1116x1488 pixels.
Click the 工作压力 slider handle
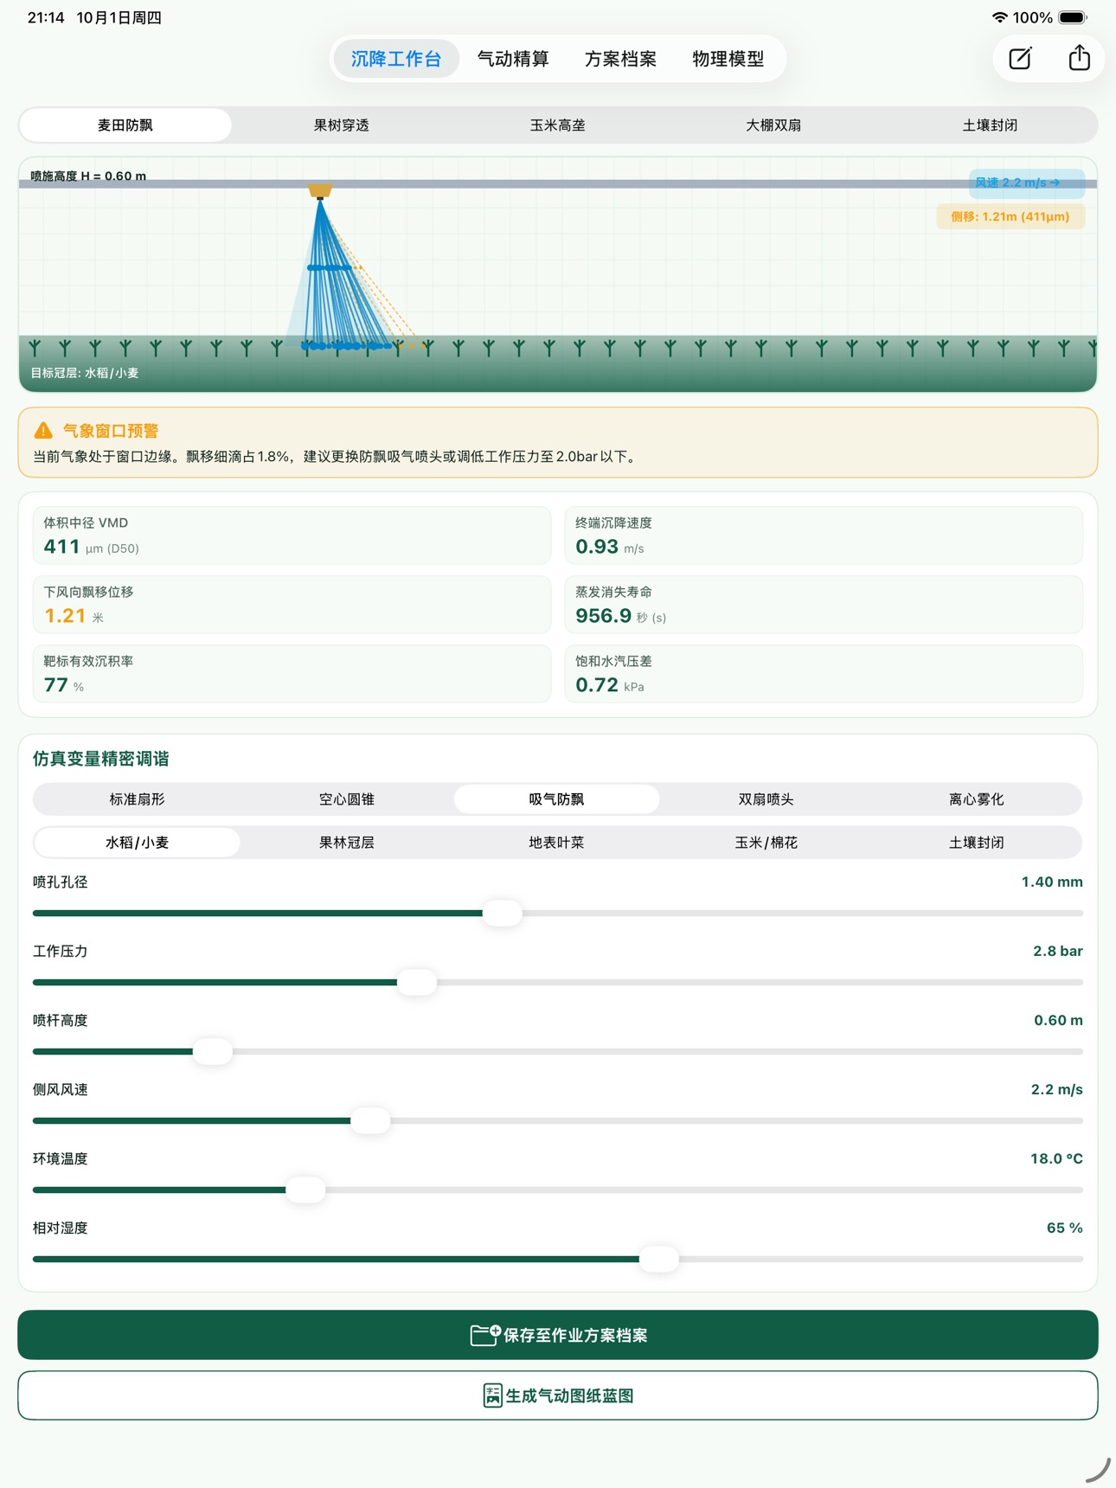417,982
